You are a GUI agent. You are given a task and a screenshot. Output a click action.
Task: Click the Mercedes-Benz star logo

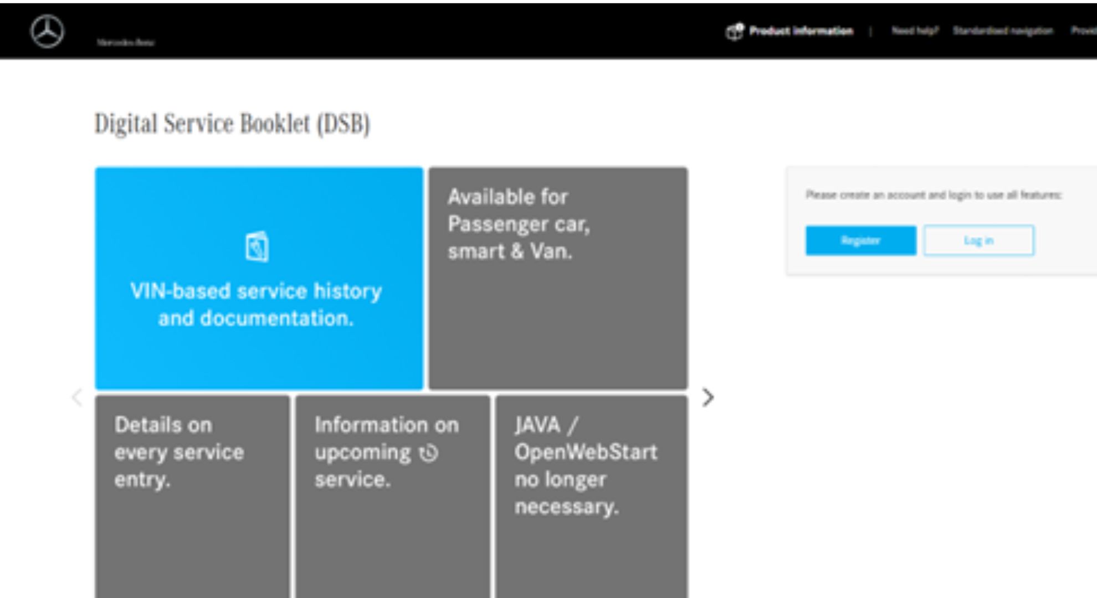[47, 31]
